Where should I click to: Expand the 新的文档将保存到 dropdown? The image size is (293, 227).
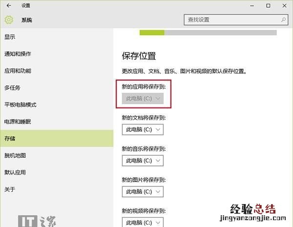142,130
